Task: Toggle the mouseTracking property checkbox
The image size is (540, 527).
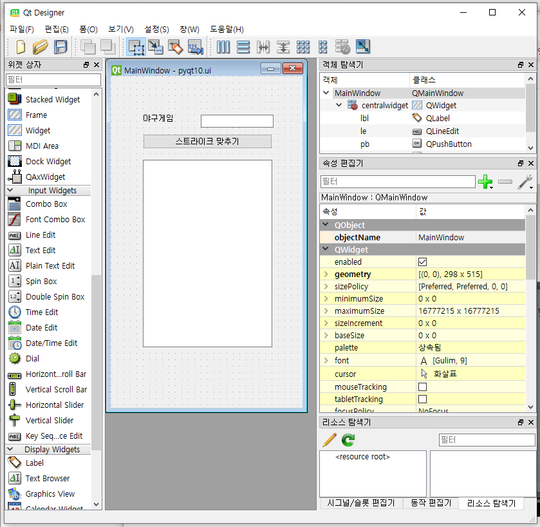Action: 423,387
